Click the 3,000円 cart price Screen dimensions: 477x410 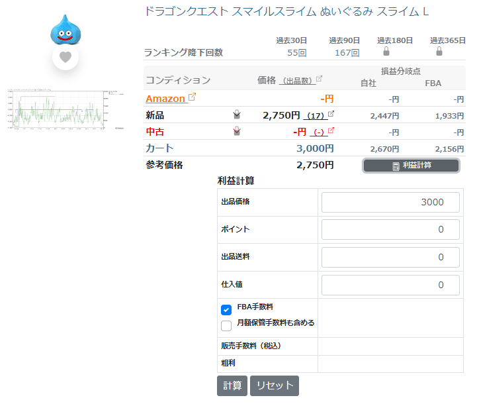pyautogui.click(x=315, y=148)
